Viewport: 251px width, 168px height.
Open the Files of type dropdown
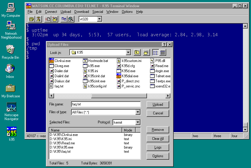(x=138, y=112)
